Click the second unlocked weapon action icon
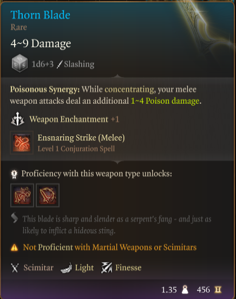Image resolution: width=236 pixels, height=299 pixels. [48, 195]
